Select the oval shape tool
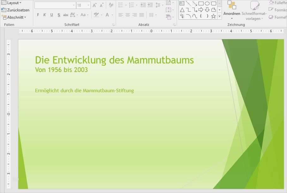Screen dimensions: 287x193 click(208, 3)
